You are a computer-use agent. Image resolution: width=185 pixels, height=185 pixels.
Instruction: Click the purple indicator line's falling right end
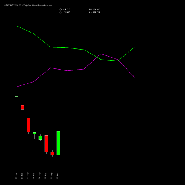pos(134,77)
